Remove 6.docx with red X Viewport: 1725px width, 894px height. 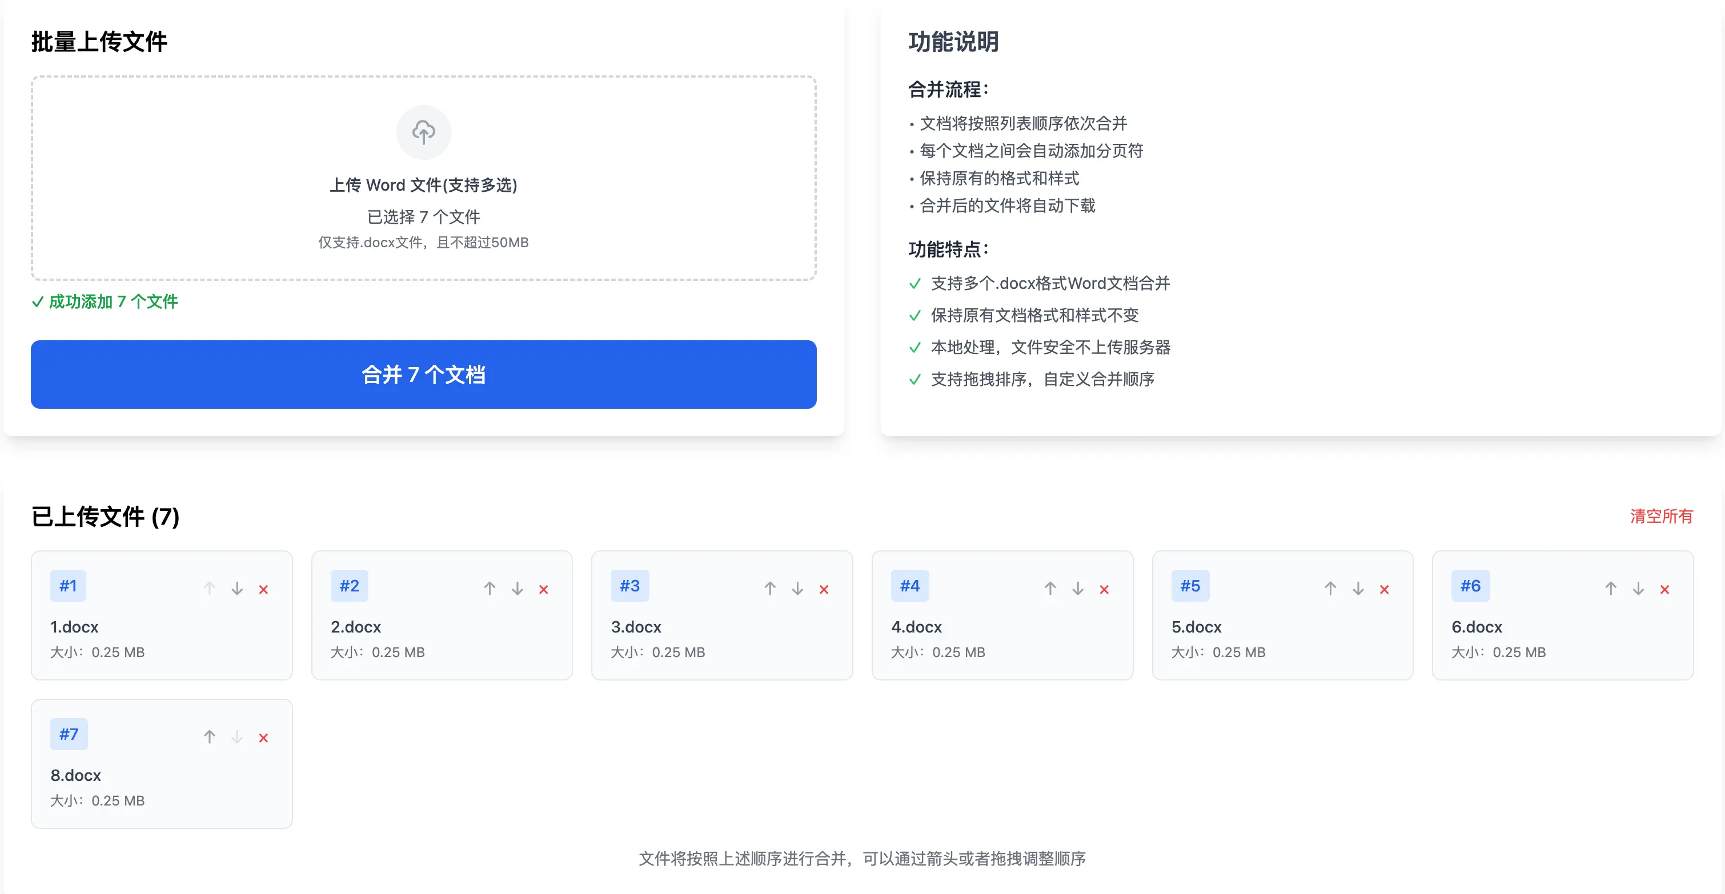point(1664,590)
